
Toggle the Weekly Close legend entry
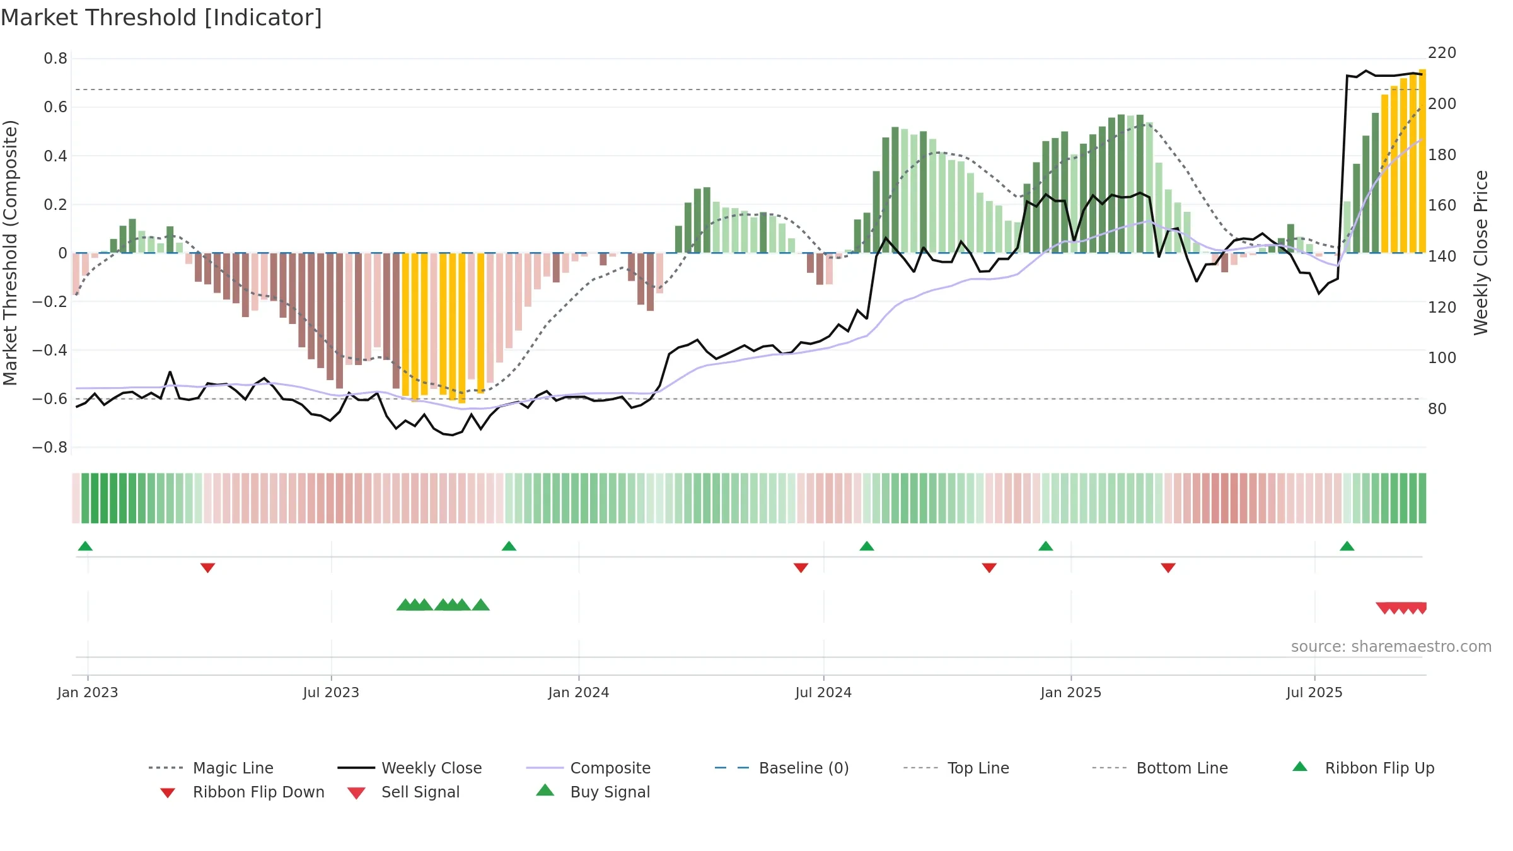[409, 768]
